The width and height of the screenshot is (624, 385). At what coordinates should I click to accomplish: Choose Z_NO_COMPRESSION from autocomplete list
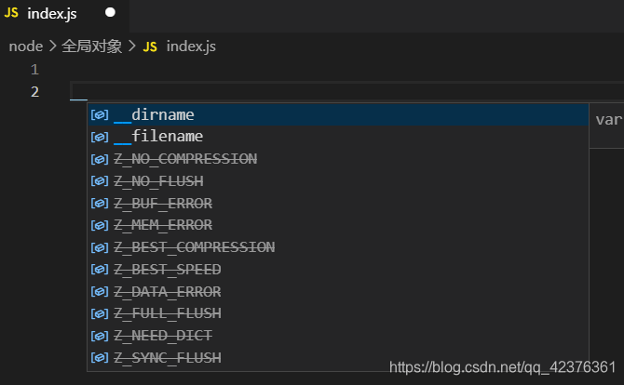point(338,159)
